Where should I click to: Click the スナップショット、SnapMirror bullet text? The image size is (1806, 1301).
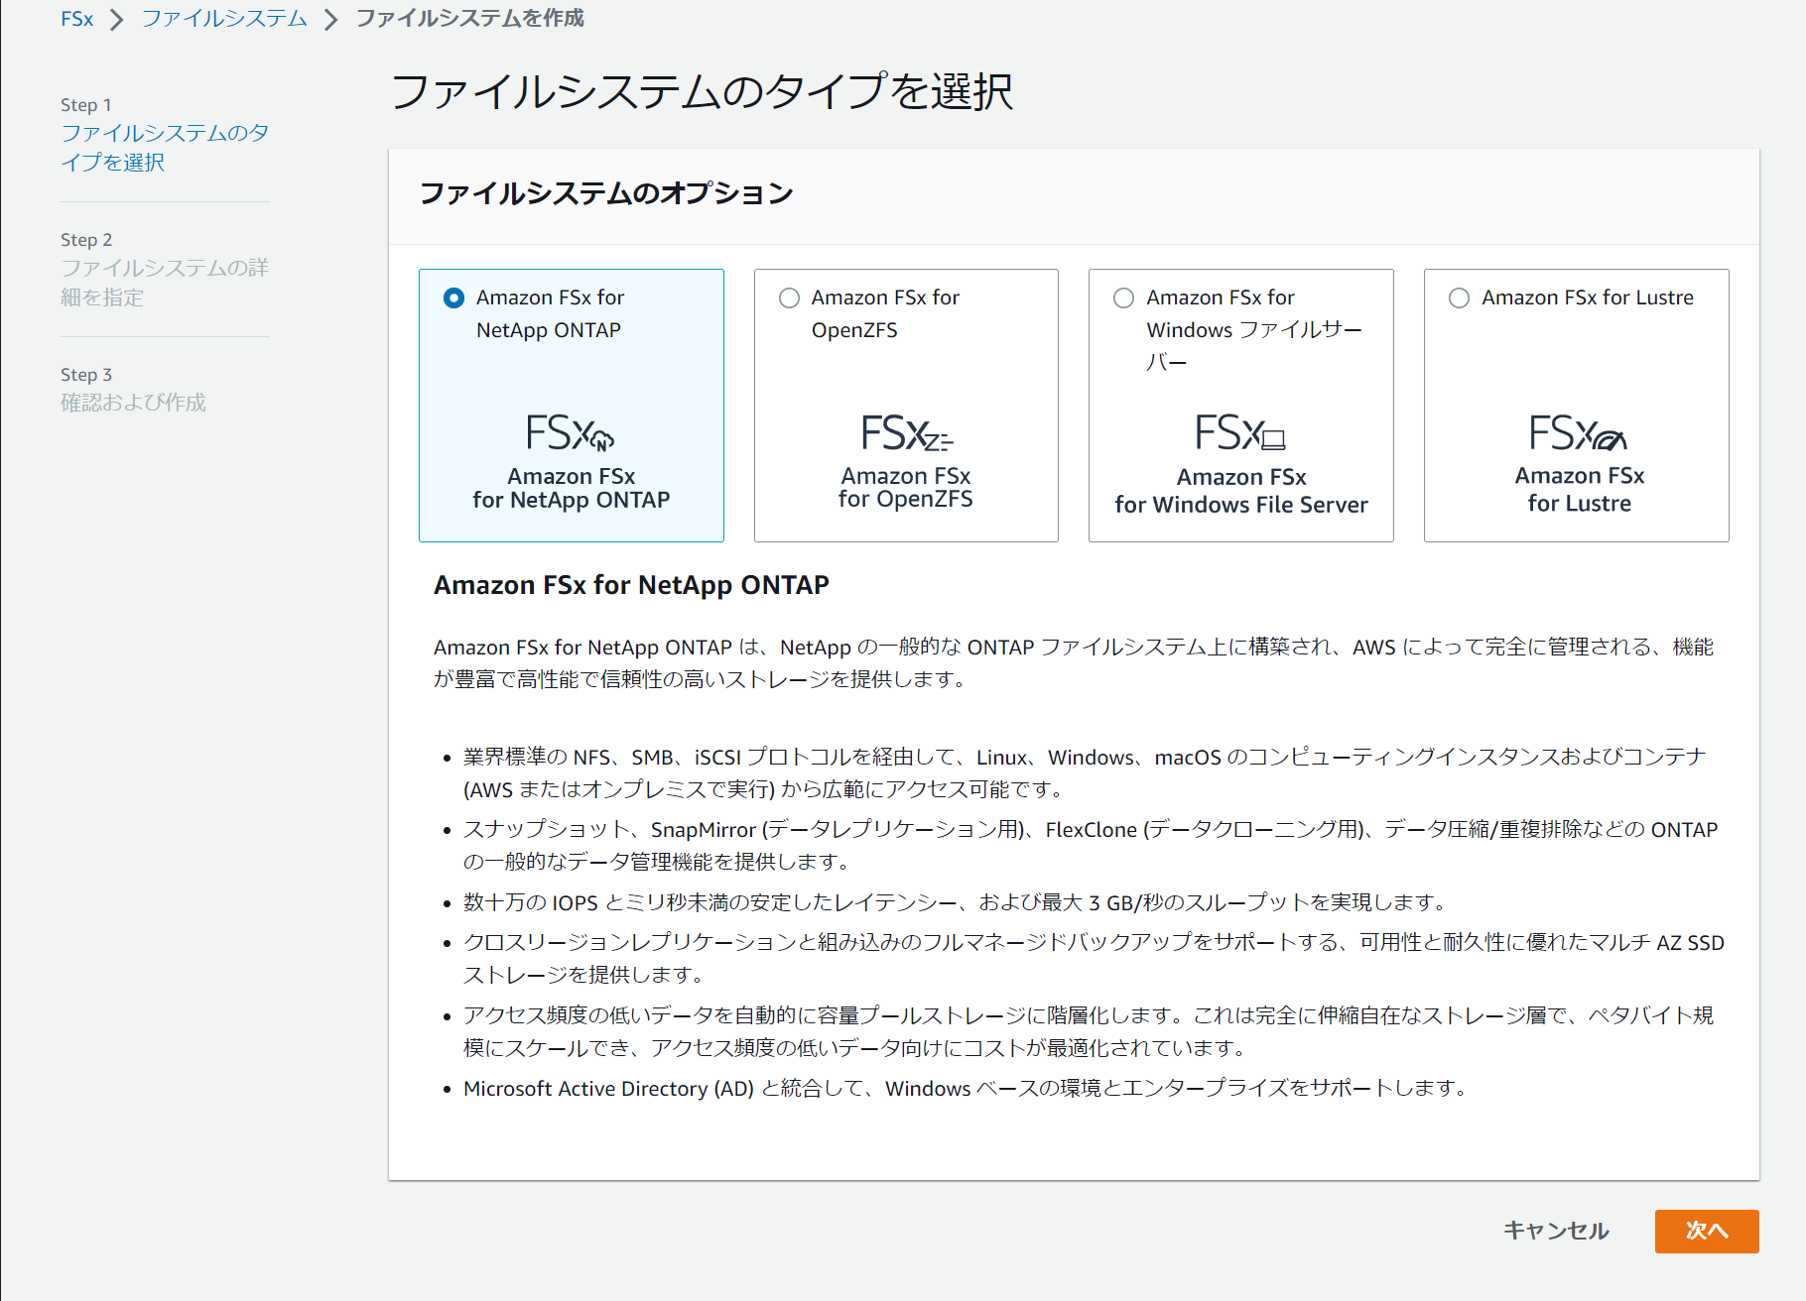tap(1091, 845)
